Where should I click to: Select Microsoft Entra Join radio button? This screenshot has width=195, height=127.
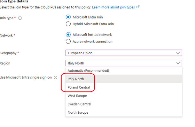tap(68, 17)
